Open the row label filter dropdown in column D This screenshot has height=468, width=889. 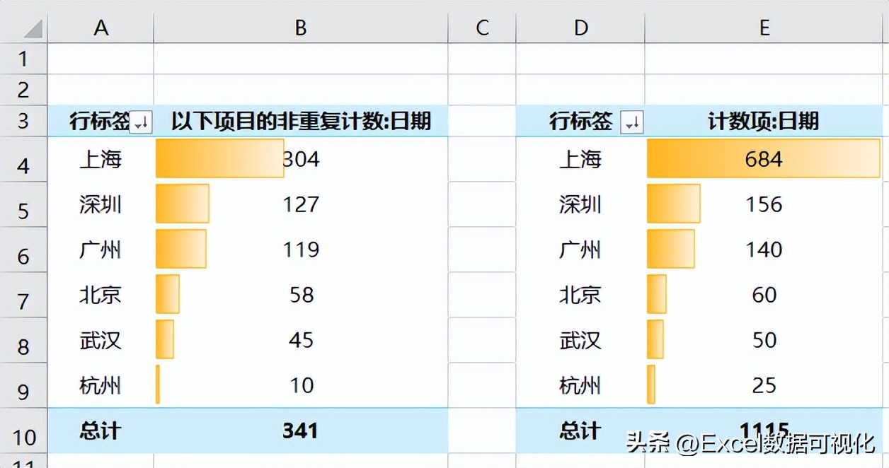[632, 122]
